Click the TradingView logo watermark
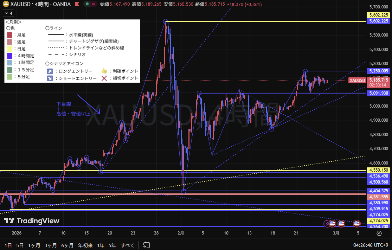The height and width of the screenshot is (250, 392). point(31,221)
